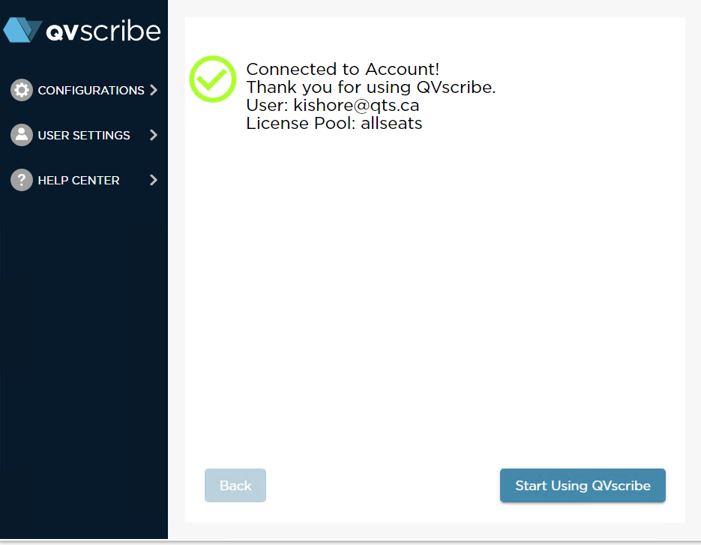This screenshot has width=701, height=545.
Task: Select the License Pool allseats text
Action: click(334, 123)
